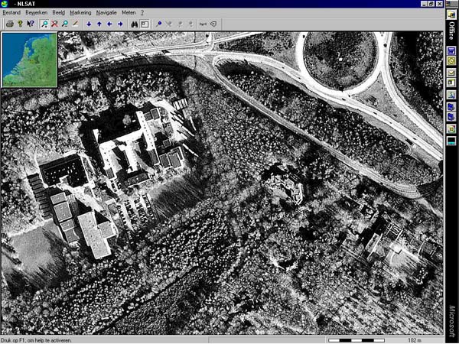Click the red crossed magnifier tool
Screen dimensions: 459x344
pos(54,24)
